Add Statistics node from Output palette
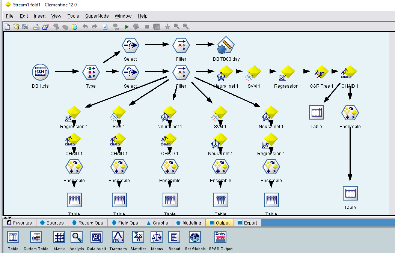395x253 pixels. (138, 237)
